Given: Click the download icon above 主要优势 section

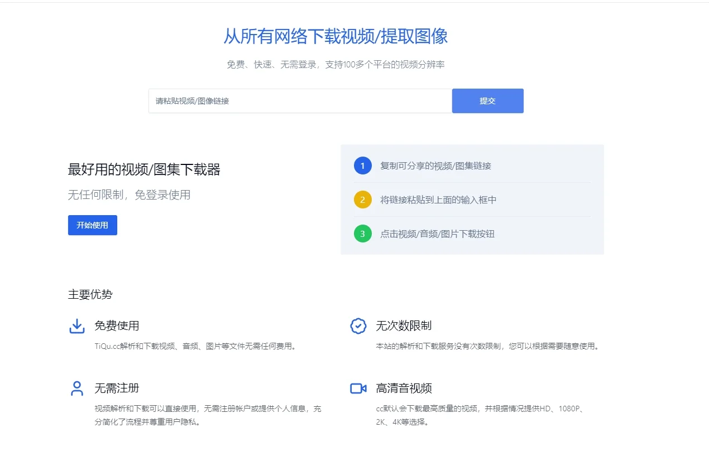Looking at the screenshot, I should coord(76,325).
